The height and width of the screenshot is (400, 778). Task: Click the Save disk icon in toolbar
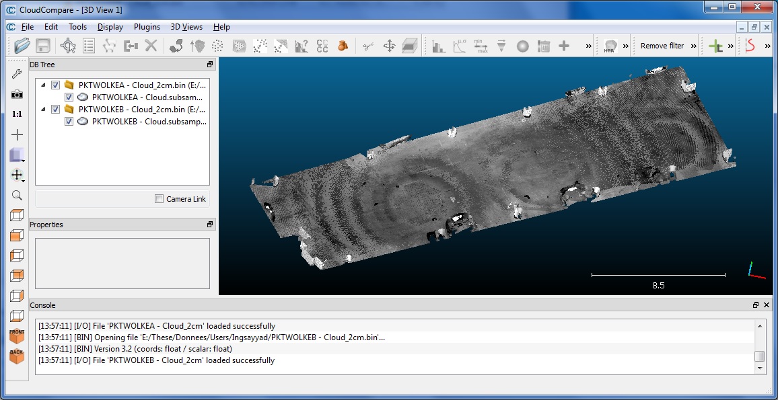click(43, 46)
